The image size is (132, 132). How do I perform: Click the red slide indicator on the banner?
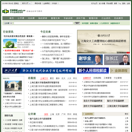(x=128, y=52)
